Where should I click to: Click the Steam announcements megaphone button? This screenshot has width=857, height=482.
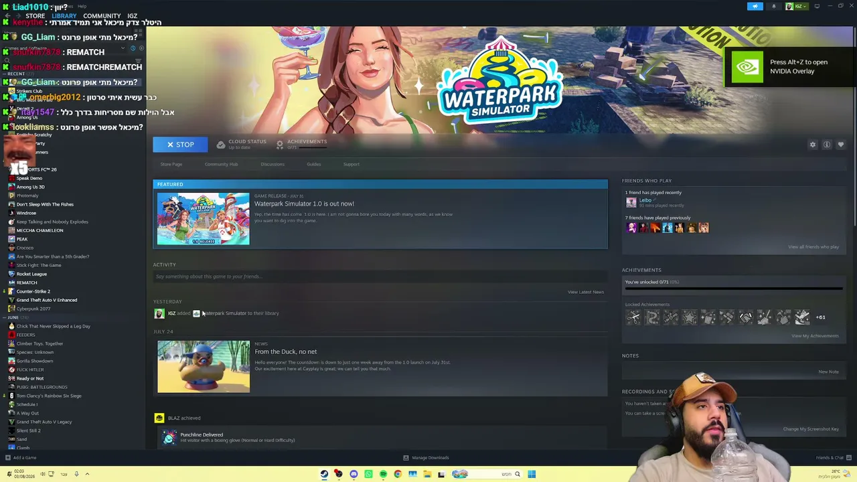click(755, 6)
